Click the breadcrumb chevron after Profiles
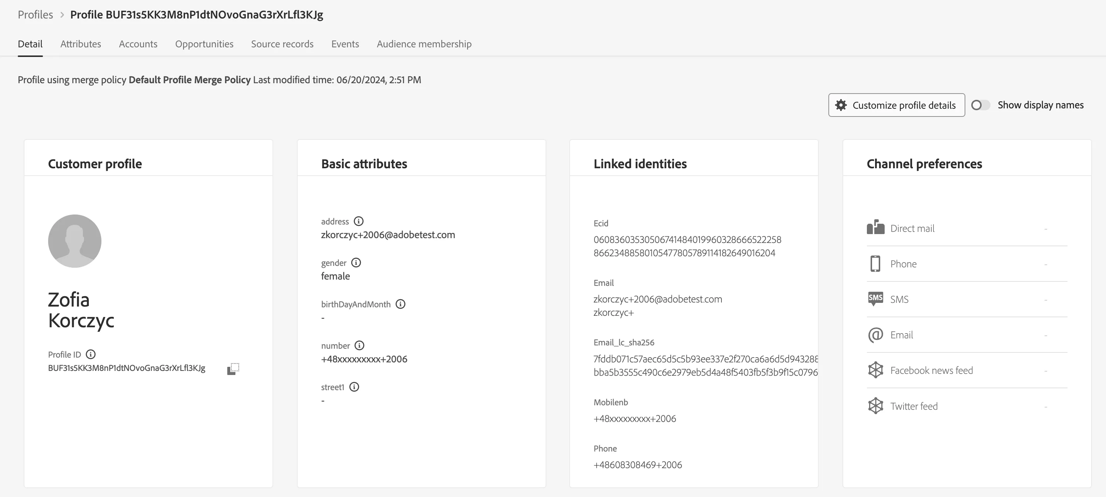 point(62,15)
